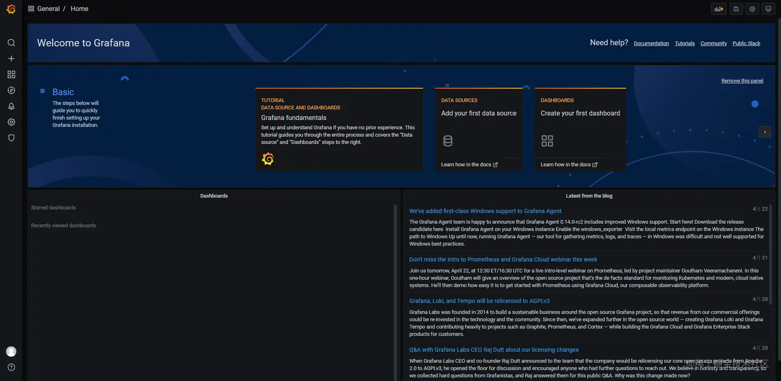The height and width of the screenshot is (381, 781).
Task: Click the Basic section heading
Action: (x=63, y=92)
